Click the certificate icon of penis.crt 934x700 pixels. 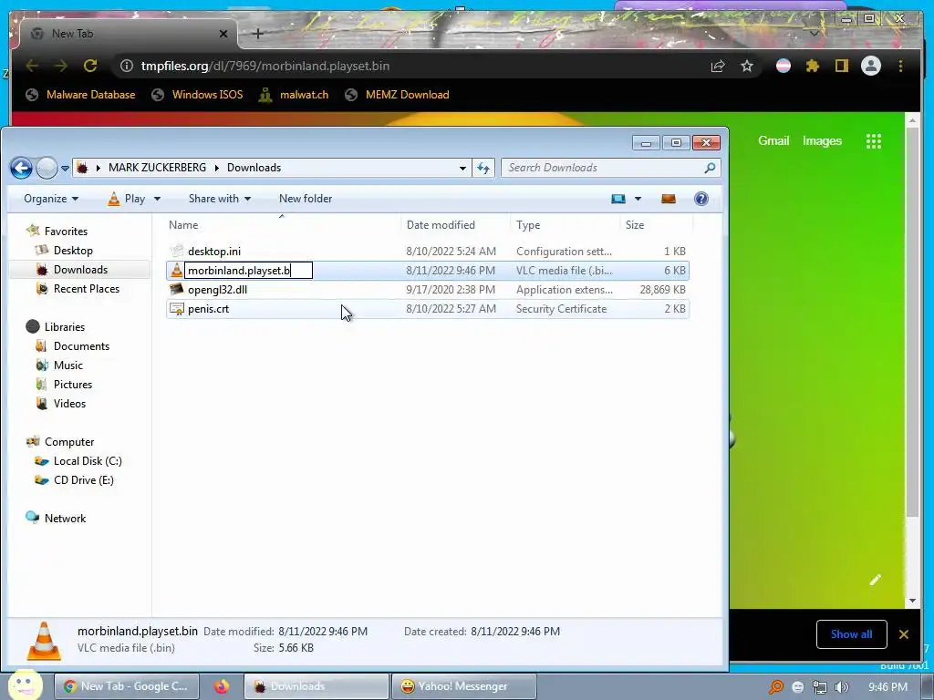click(x=176, y=309)
